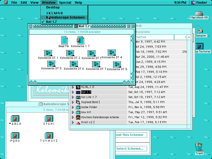Select the T U V W X Y Z folder icon
Screen dimensions: 212x159
(x=49, y=135)
